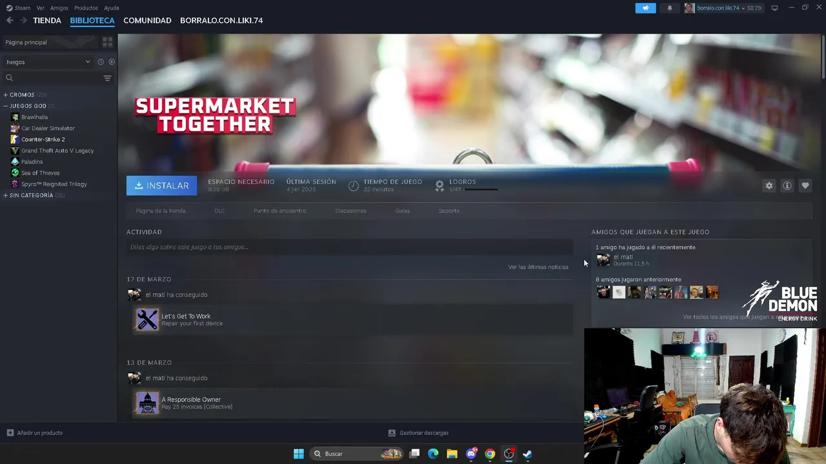Image resolution: width=826 pixels, height=464 pixels.
Task: Open the Guías link
Action: (x=403, y=211)
